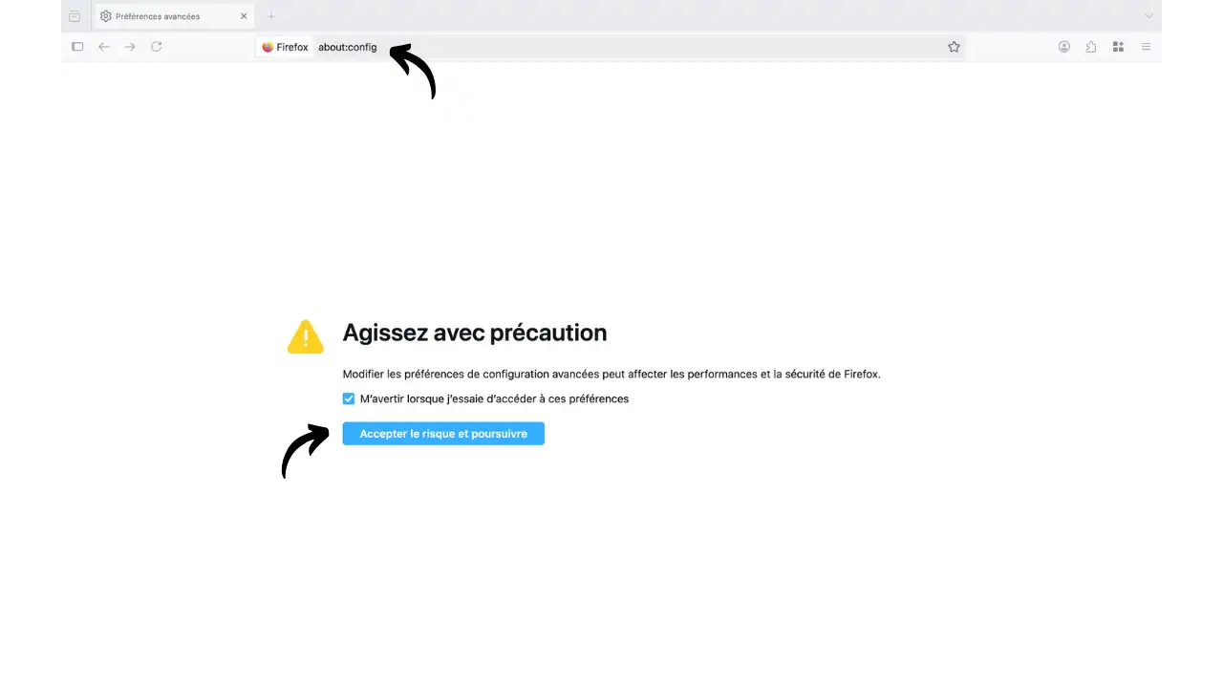This screenshot has width=1223, height=688.
Task: Select the Préférences avancées tab
Action: 158,15
